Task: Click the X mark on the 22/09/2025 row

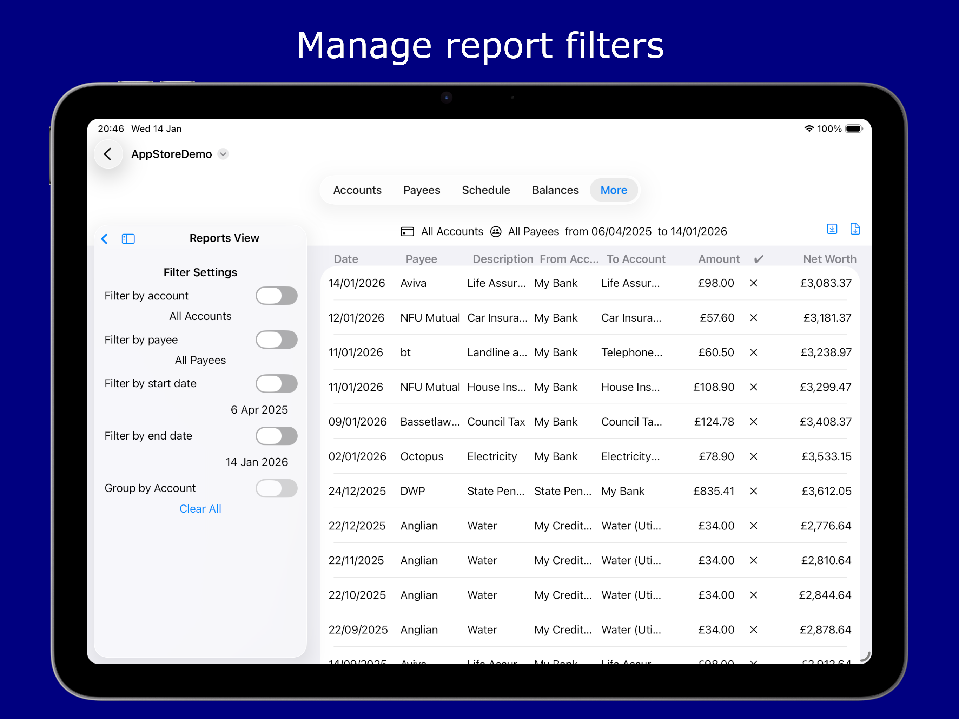Action: pos(754,630)
